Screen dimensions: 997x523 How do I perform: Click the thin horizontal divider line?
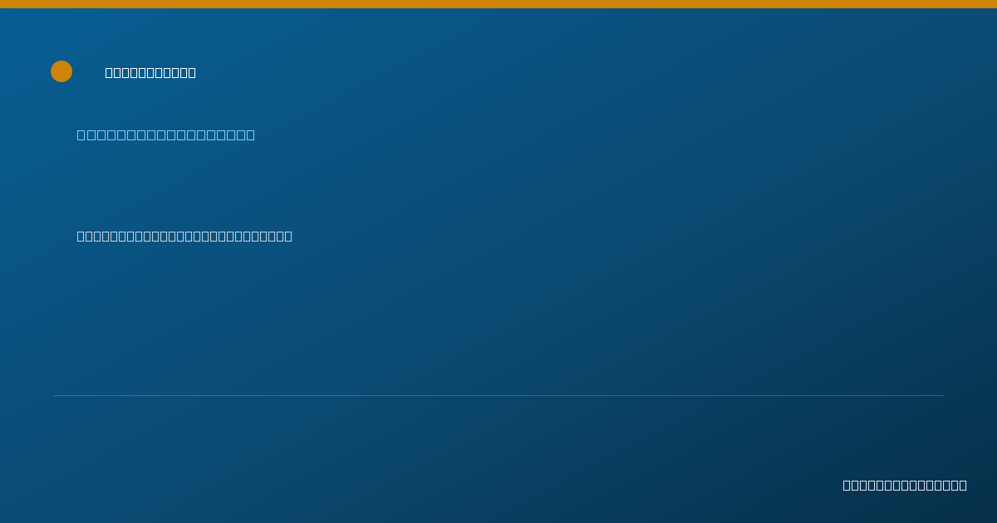coord(498,395)
